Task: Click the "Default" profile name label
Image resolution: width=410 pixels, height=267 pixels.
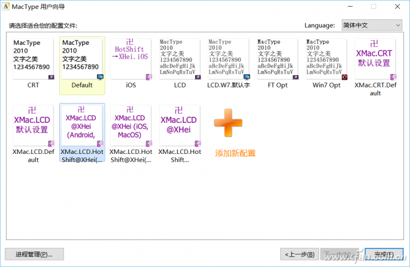Action: [x=82, y=85]
